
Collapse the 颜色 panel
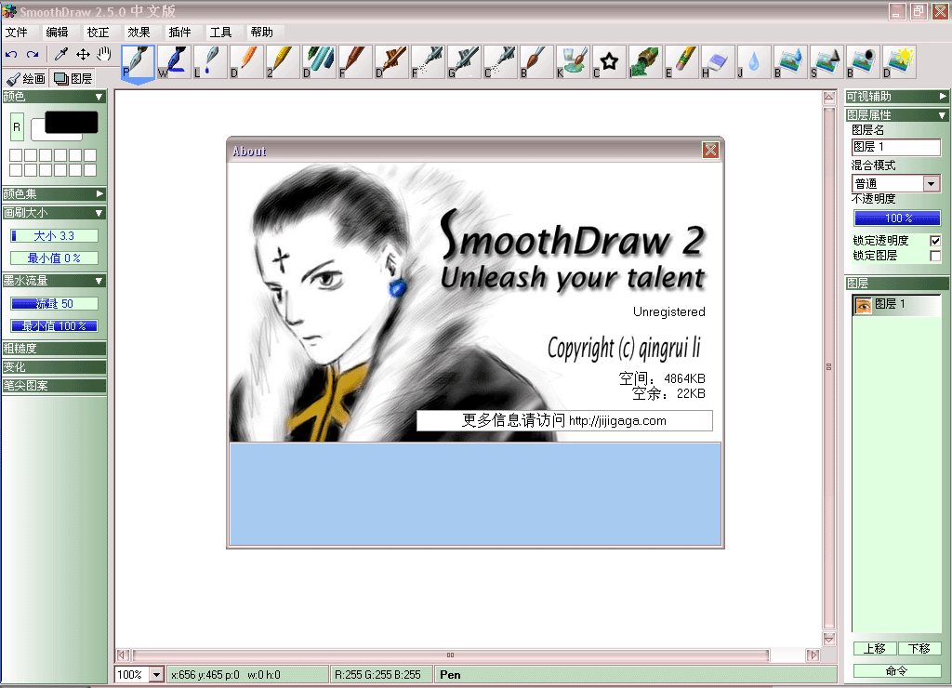[x=99, y=97]
